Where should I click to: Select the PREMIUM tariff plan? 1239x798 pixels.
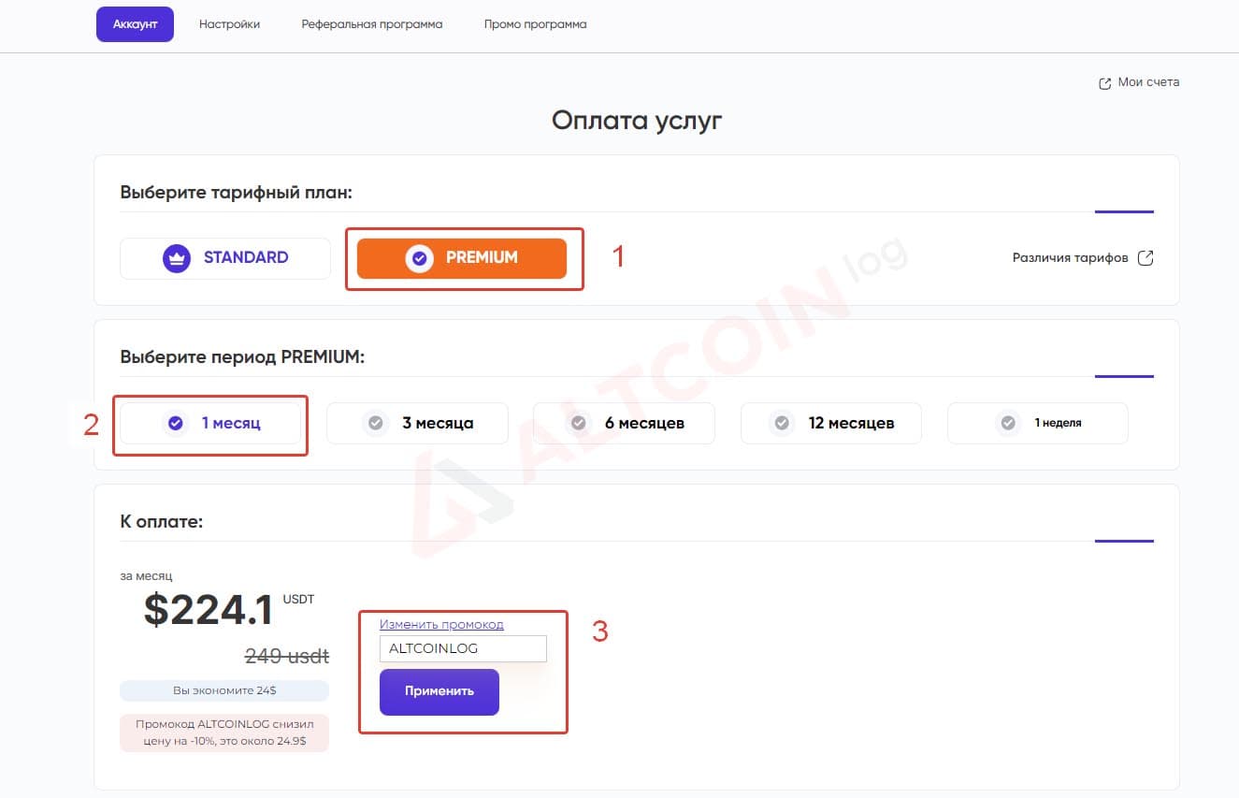[x=462, y=258]
